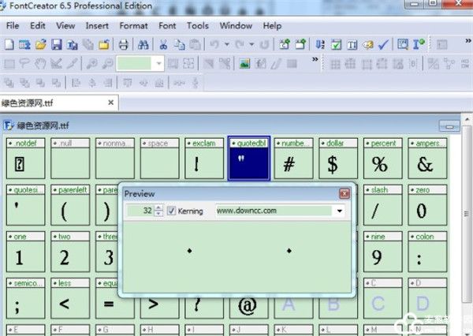Select the quotesingle glyph cell
Viewport: 473px width, 336px height.
pyautogui.click(x=26, y=205)
